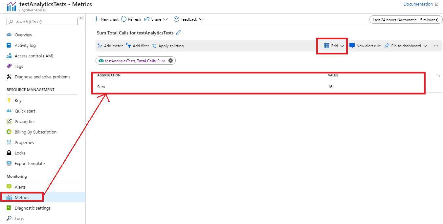
Task: Click the Cognitive Services resource icon
Action: pyautogui.click(x=11, y=6)
